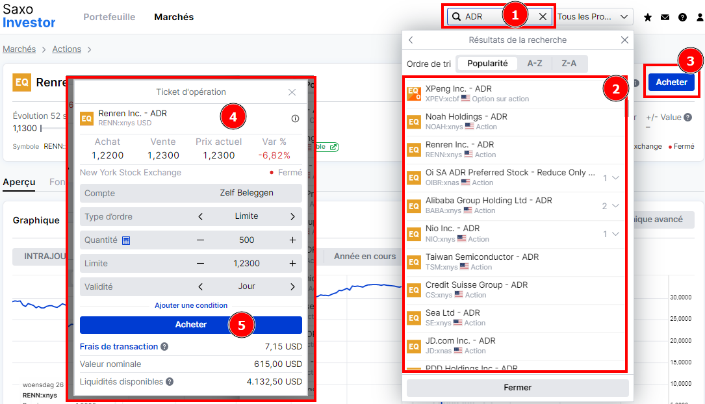Image resolution: width=705 pixels, height=404 pixels.
Task: Select INTRAJOUR chart period
Action: (x=45, y=256)
